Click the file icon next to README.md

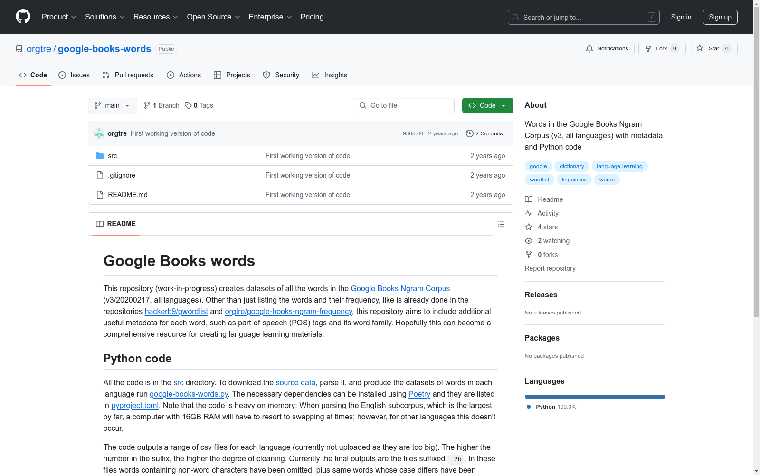[100, 195]
